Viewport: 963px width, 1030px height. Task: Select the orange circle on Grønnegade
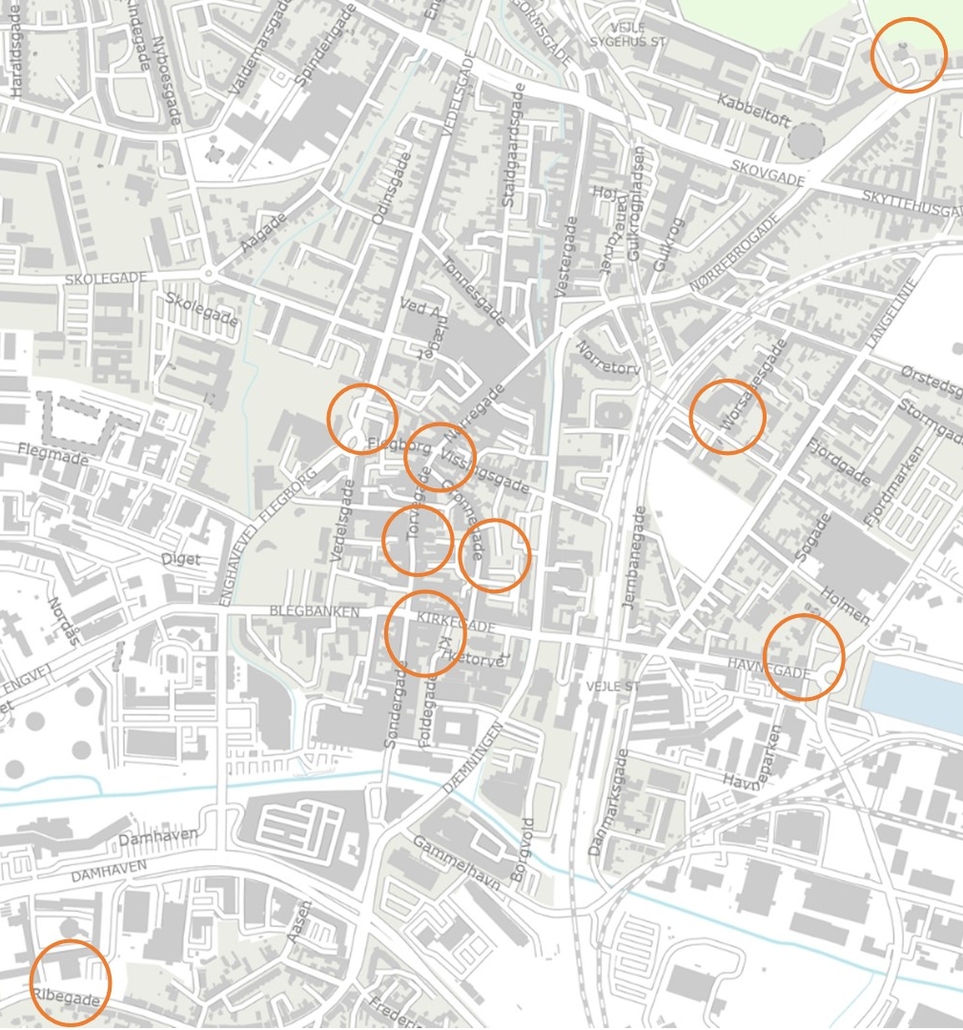494,555
